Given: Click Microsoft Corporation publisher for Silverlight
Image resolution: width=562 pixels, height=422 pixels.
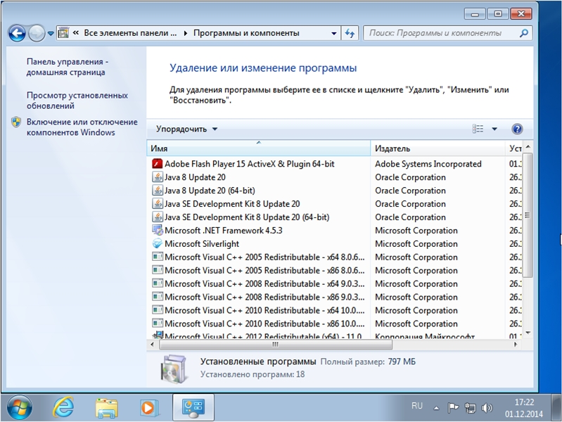Looking at the screenshot, I should point(416,244).
